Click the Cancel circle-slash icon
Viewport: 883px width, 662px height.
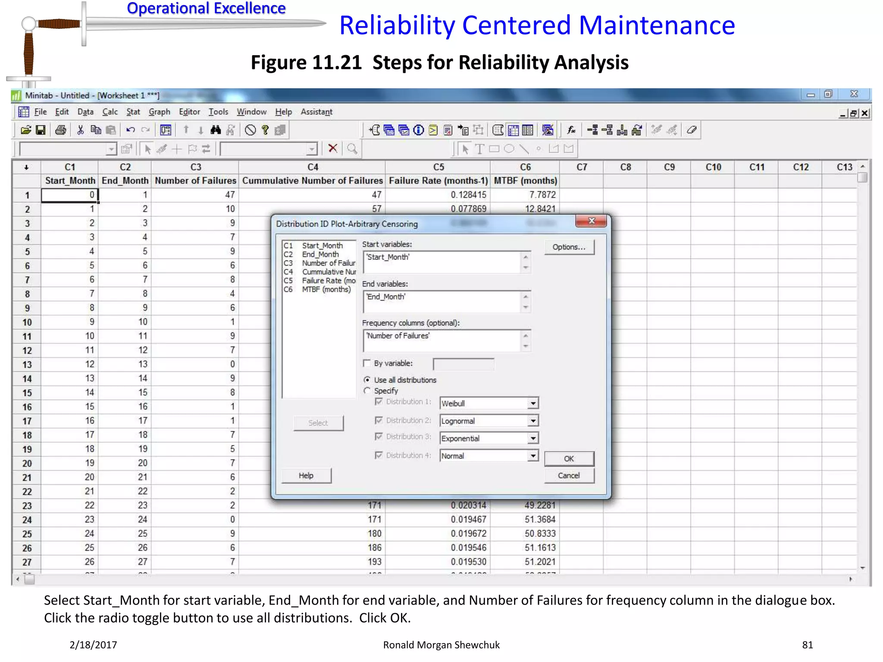pyautogui.click(x=250, y=130)
